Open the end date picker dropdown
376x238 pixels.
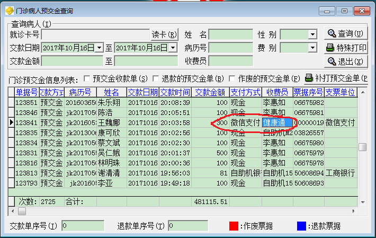(173, 48)
